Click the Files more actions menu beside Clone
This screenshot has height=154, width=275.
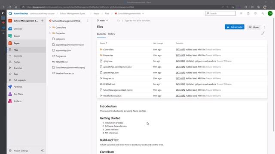[264, 27]
